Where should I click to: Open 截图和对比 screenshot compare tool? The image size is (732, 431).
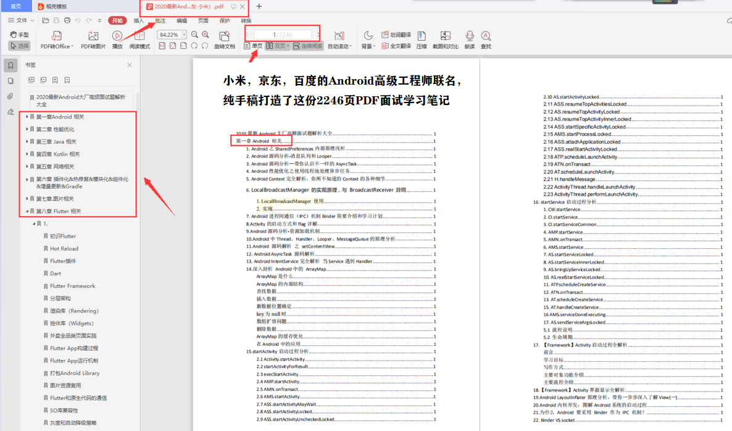[x=446, y=40]
